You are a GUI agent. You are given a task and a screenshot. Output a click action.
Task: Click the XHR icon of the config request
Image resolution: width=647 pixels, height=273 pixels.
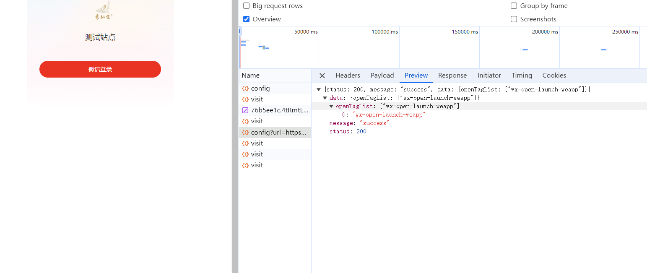click(245, 88)
